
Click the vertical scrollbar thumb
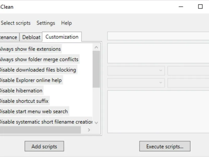pos(96,69)
